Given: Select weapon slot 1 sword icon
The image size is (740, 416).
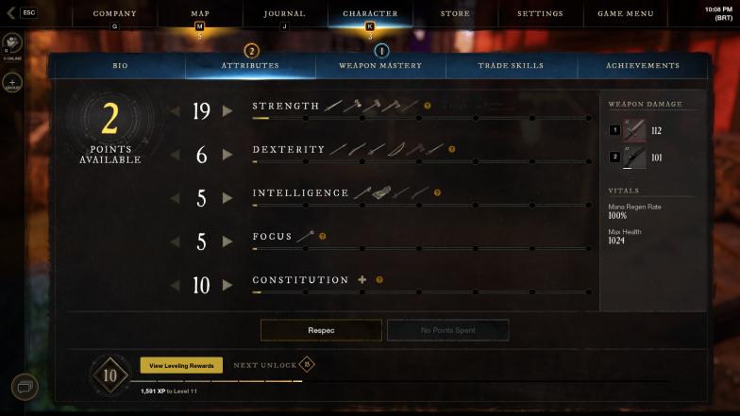Looking at the screenshot, I should (x=634, y=130).
